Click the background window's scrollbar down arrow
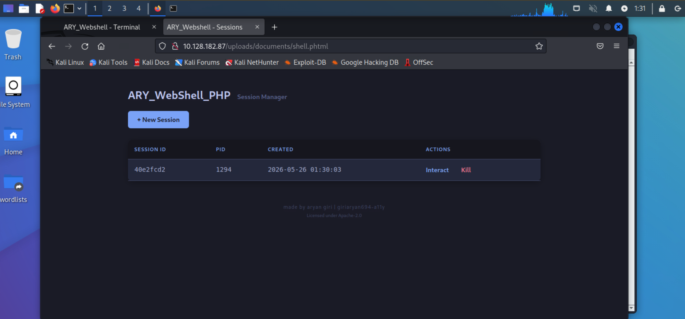 (x=631, y=308)
